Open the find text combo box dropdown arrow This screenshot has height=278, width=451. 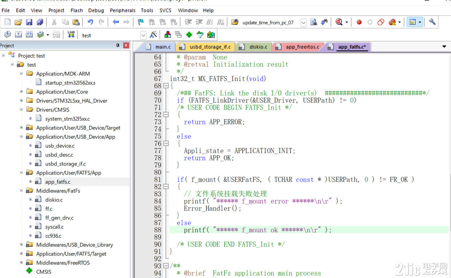tap(303, 23)
